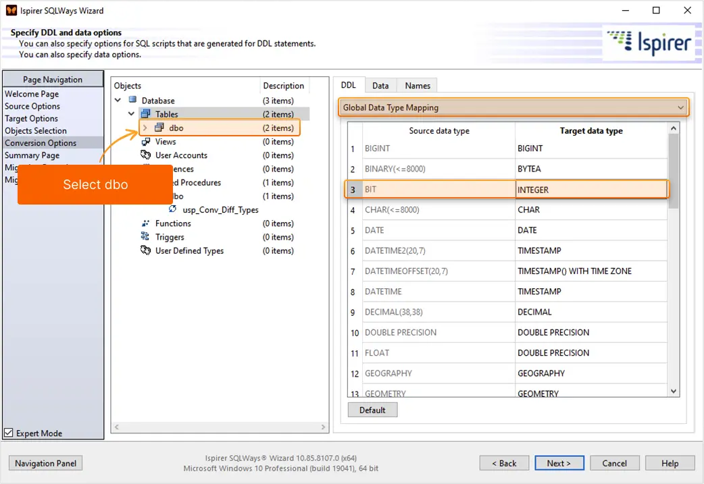The image size is (704, 484).
Task: Select DOUBLE PRECISION target for FLOAT
Action: pyautogui.click(x=591, y=352)
